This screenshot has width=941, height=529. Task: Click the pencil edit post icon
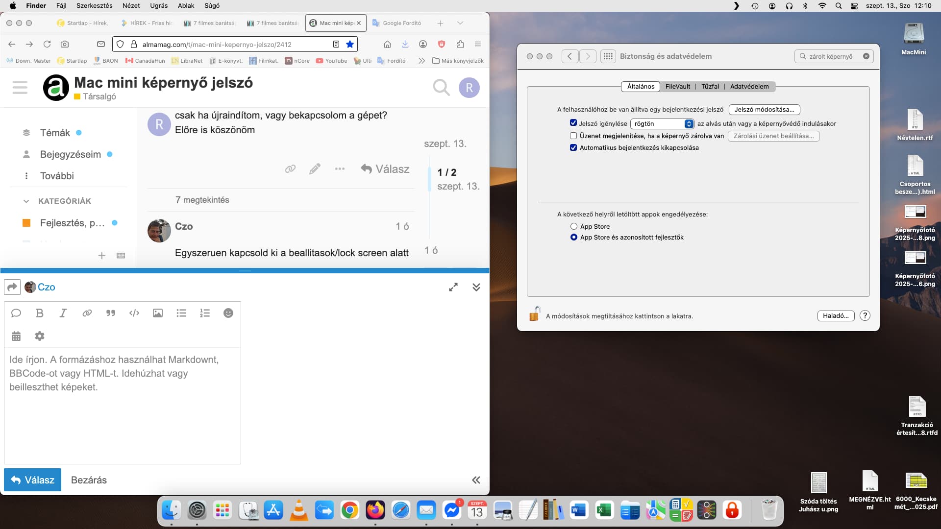tap(315, 169)
